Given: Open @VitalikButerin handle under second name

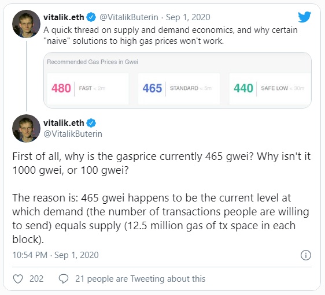Looking at the screenshot, I should point(73,134).
